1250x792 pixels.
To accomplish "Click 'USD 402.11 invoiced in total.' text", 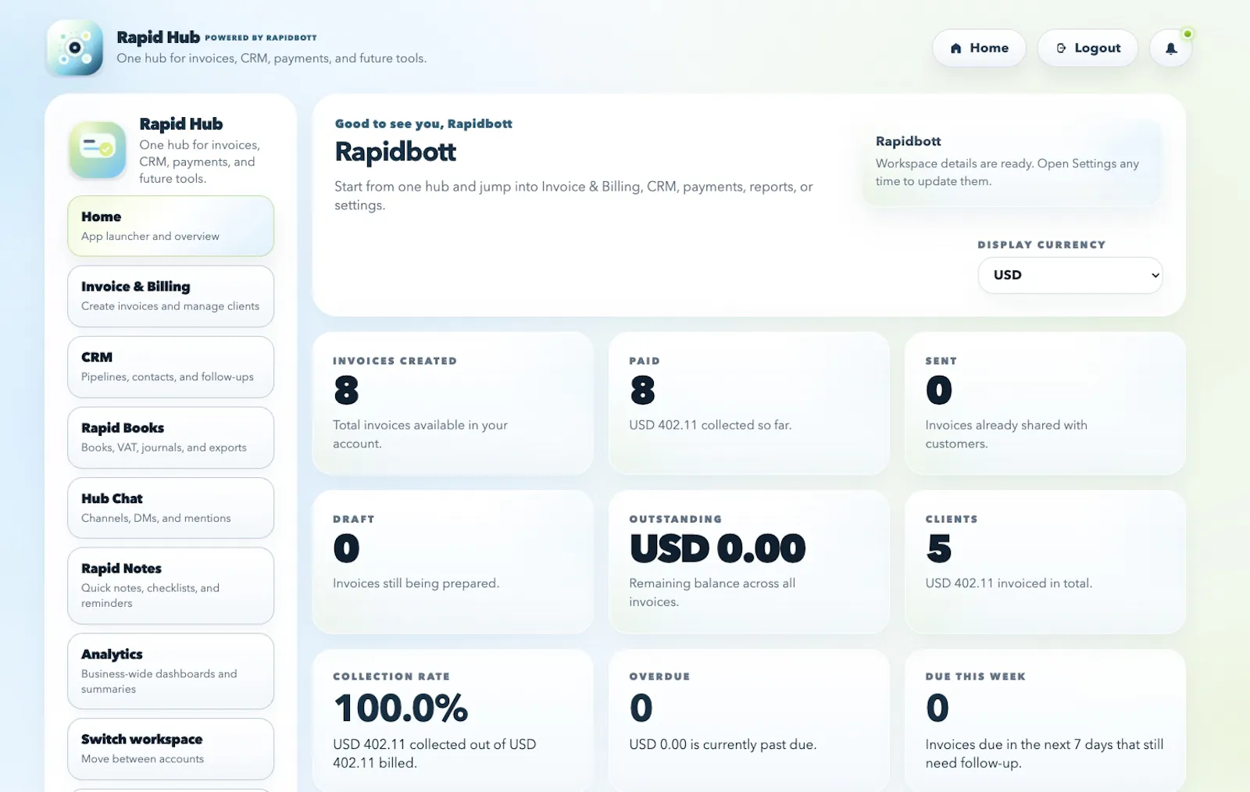I will point(1009,583).
